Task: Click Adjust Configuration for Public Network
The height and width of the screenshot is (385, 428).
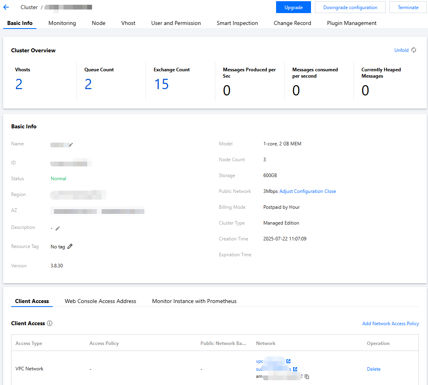Action: (x=301, y=191)
